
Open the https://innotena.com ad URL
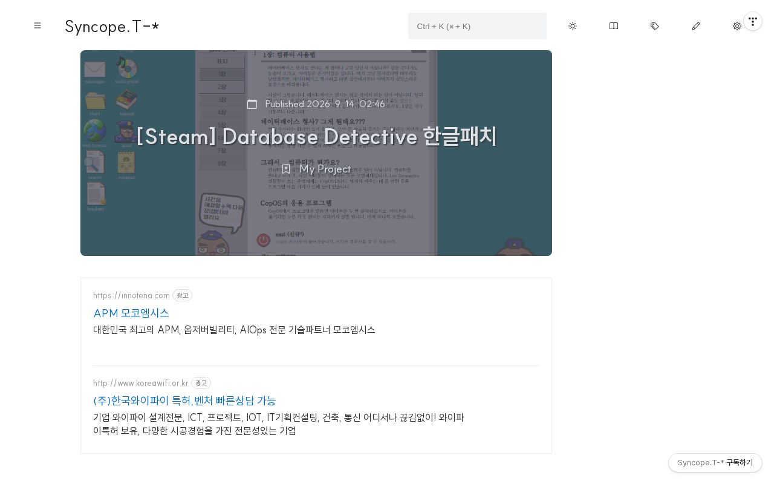131,295
